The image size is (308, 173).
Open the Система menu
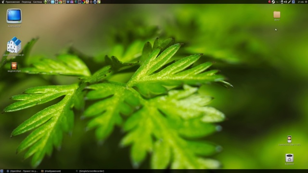click(x=38, y=2)
